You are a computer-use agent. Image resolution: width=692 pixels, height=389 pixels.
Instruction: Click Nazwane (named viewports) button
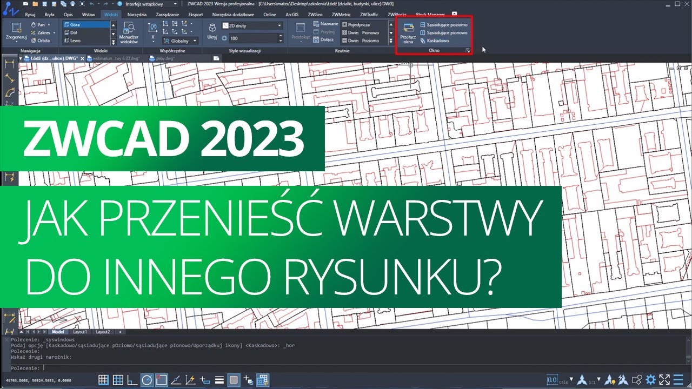pyautogui.click(x=325, y=24)
